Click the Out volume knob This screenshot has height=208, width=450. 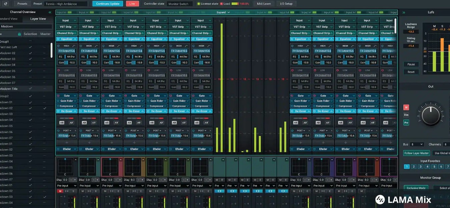tap(431, 116)
